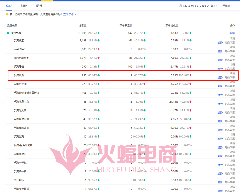Collapse the 淘内免费 traffic source group
Viewport: 240px width, 192px height.
coord(8,33)
